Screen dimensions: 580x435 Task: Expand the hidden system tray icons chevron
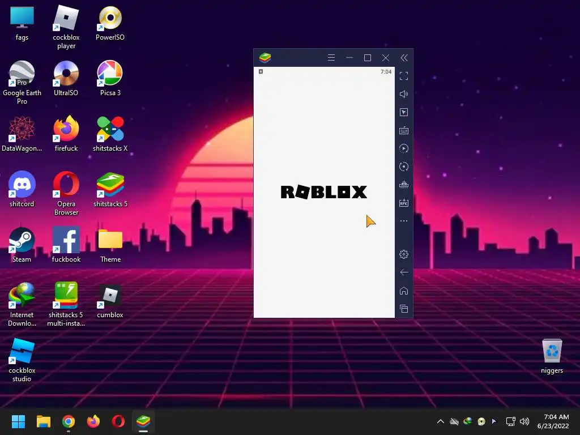coord(441,421)
